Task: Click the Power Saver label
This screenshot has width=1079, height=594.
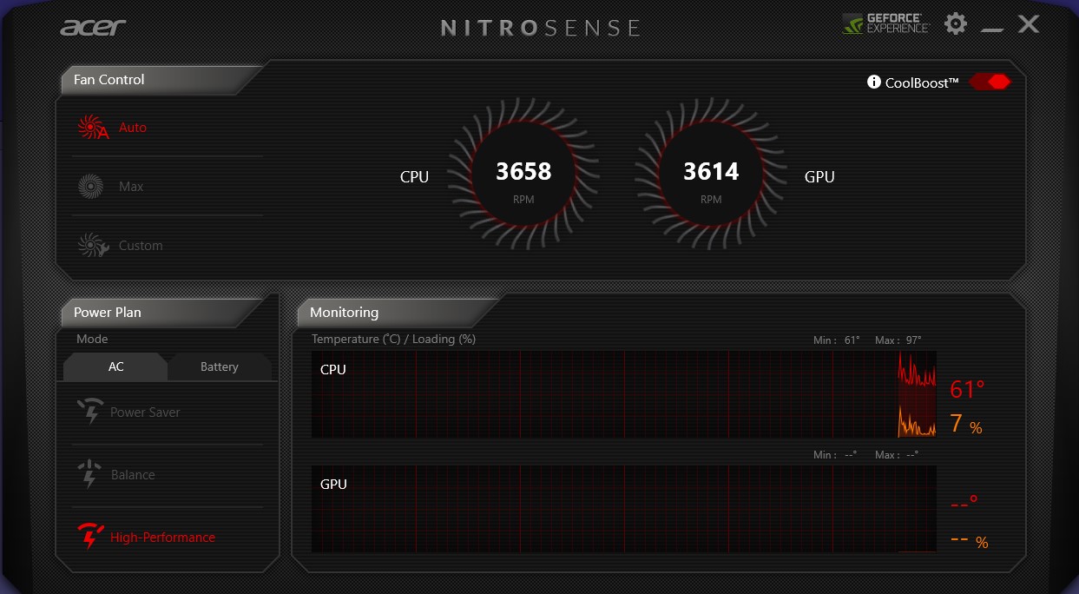Action: pos(145,412)
